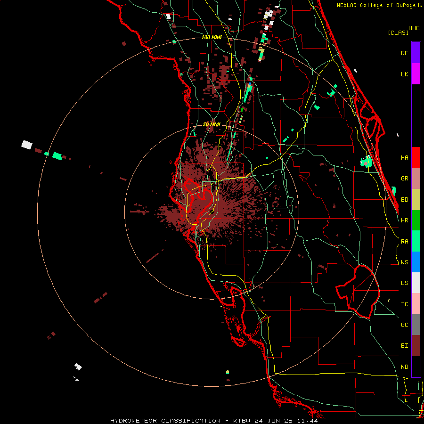Image resolution: width=424 pixels, height=424 pixels.
Task: Click the UK magenta legend swatch
Action: [x=416, y=74]
